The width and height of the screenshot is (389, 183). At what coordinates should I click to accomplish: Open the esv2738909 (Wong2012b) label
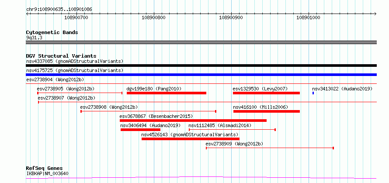coord(234,144)
